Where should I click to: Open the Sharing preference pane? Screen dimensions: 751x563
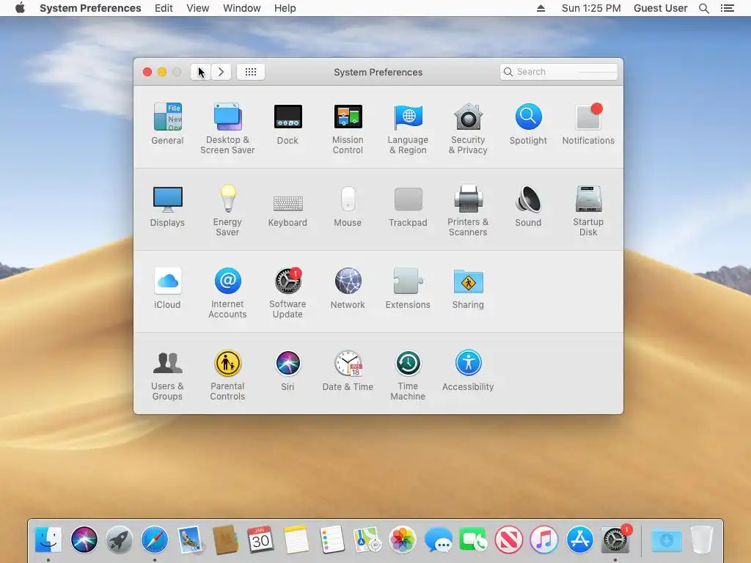pos(468,288)
